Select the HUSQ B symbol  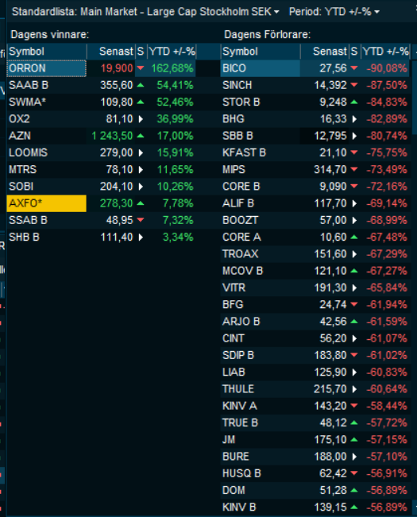pos(241,473)
